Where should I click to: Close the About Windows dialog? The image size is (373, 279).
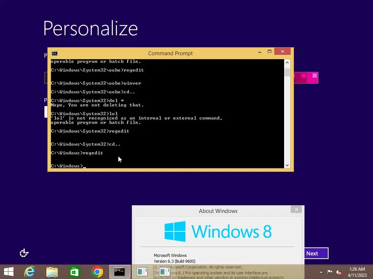click(296, 209)
